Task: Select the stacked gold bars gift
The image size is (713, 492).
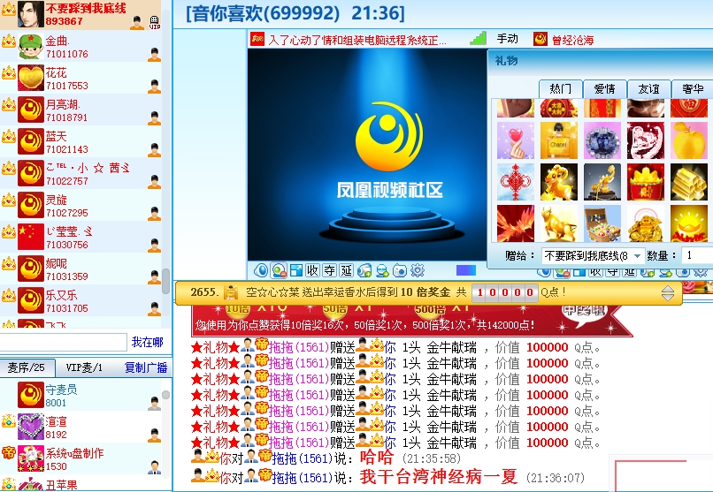Action: [x=689, y=182]
